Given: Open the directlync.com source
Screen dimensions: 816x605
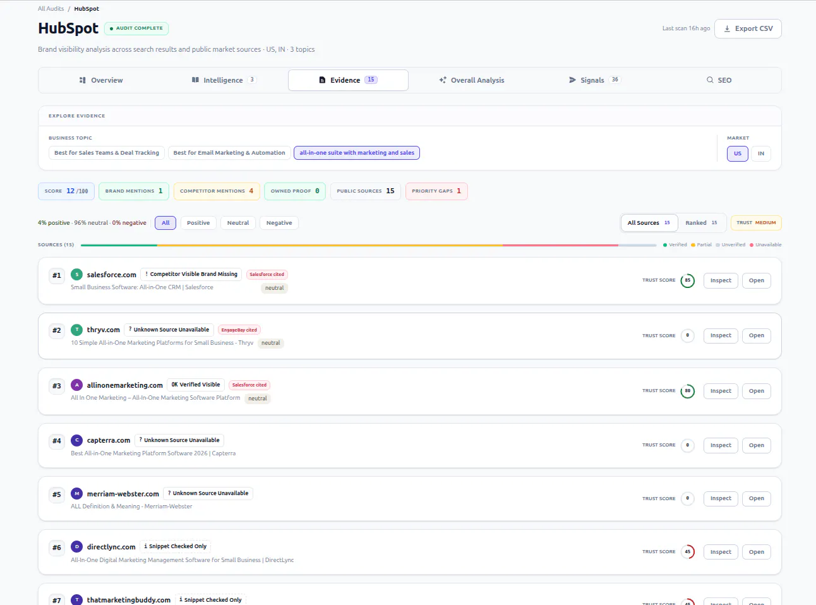Looking at the screenshot, I should (x=757, y=552).
